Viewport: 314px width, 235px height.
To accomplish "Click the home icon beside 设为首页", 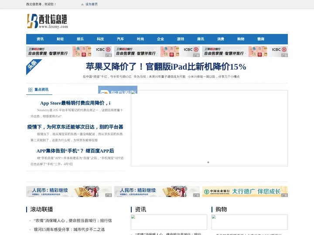I will pyautogui.click(x=82, y=4).
